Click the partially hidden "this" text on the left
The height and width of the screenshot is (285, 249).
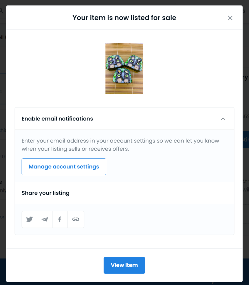click(x=3, y=130)
